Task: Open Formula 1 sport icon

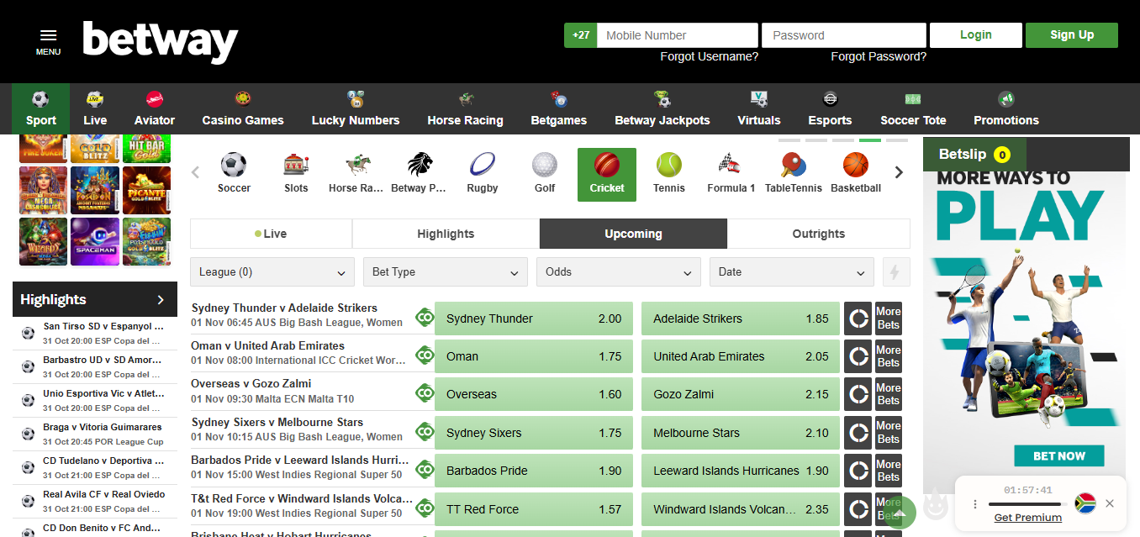Action: 731,166
